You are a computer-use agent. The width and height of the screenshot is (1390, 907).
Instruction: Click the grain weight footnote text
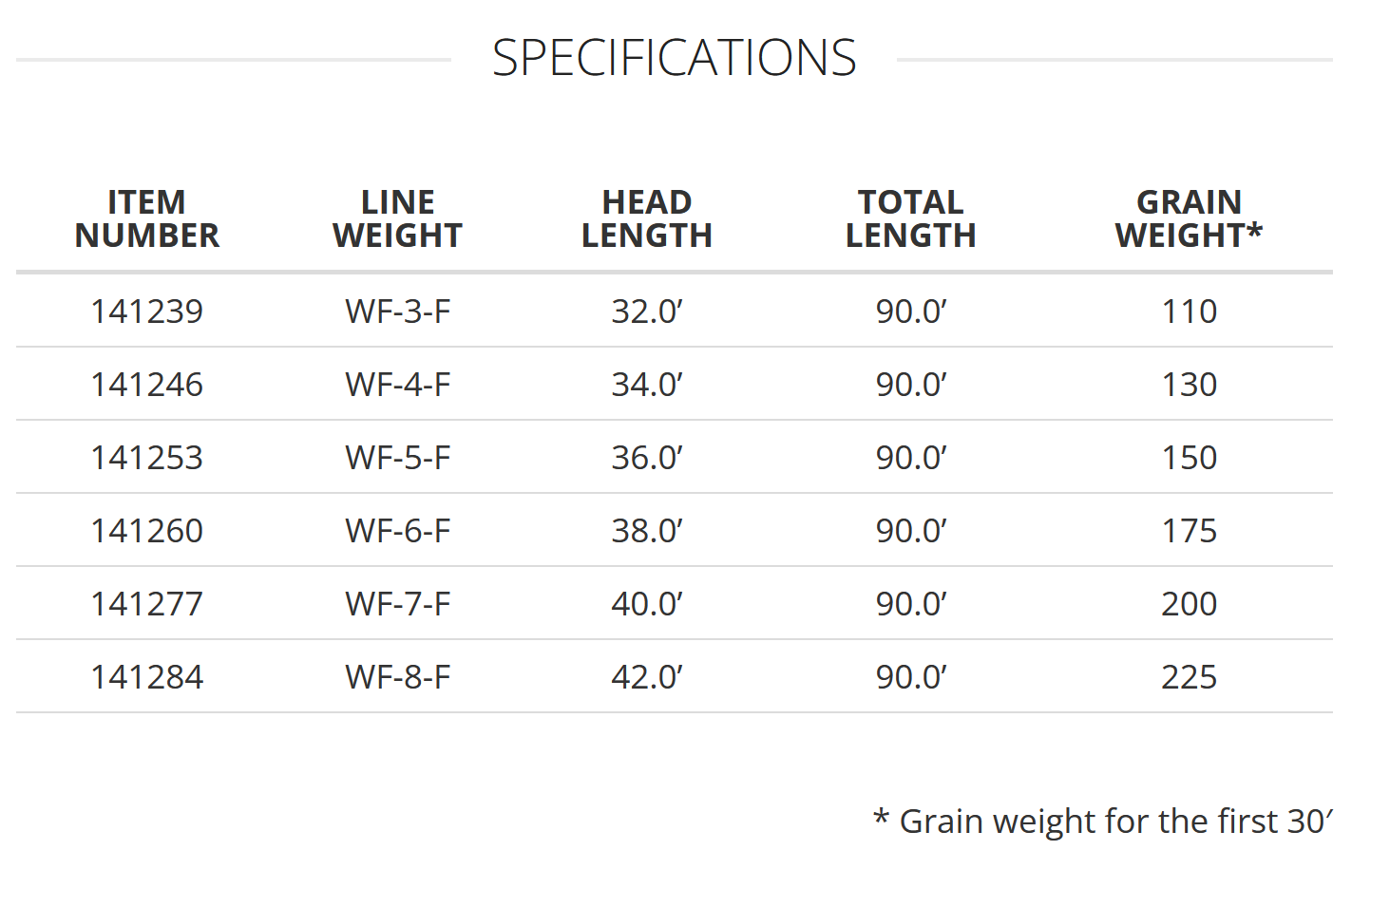1103,822
